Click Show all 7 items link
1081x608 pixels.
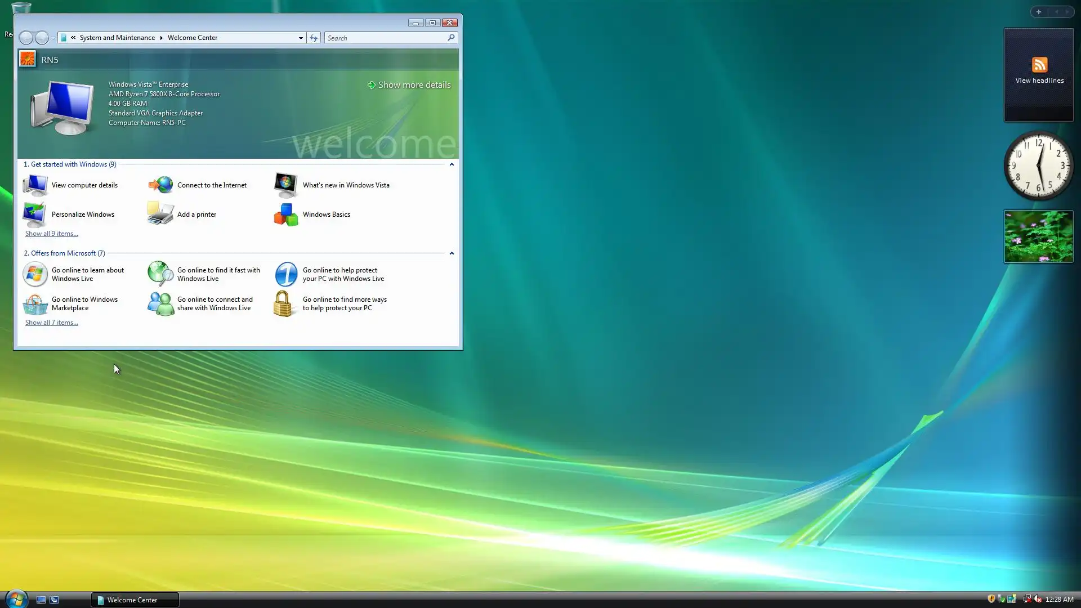click(x=51, y=323)
